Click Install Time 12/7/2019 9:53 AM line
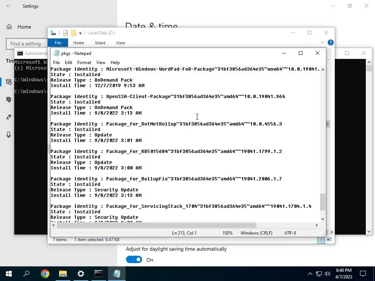The height and width of the screenshot is (281, 375). click(97, 86)
